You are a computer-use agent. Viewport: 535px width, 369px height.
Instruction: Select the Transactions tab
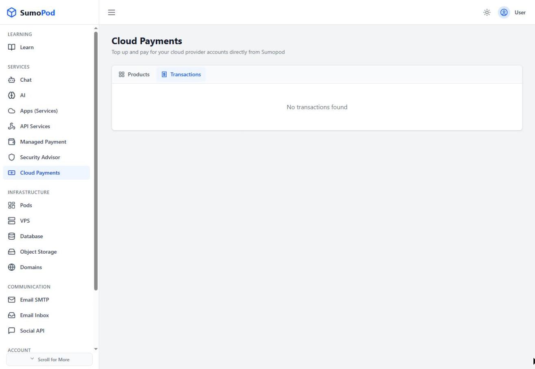pyautogui.click(x=181, y=74)
